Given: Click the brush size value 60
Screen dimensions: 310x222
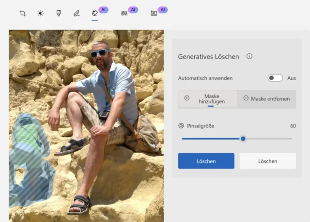Looking at the screenshot, I should point(293,126).
